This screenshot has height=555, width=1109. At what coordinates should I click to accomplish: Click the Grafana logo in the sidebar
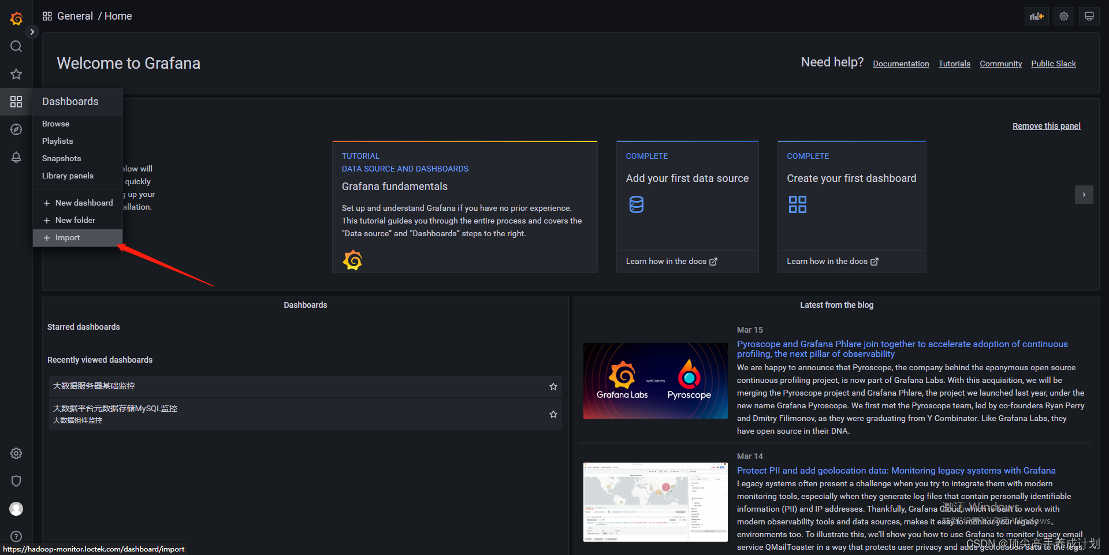[x=16, y=18]
